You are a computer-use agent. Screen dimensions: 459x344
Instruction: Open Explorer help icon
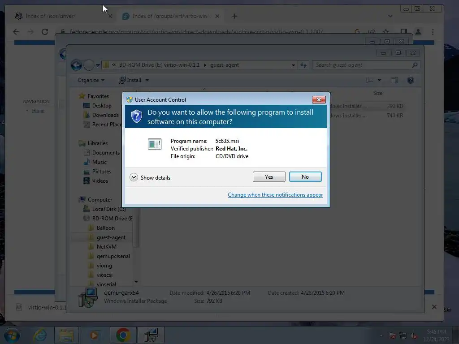tap(411, 80)
